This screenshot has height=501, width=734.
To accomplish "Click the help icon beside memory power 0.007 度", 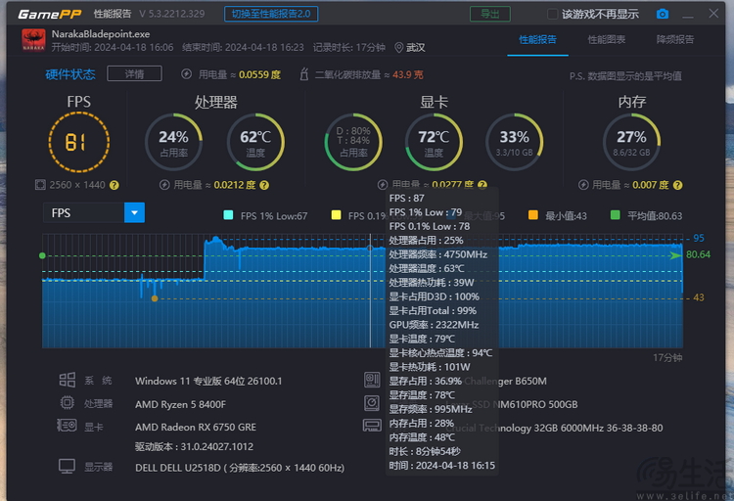I will pyautogui.click(x=677, y=185).
